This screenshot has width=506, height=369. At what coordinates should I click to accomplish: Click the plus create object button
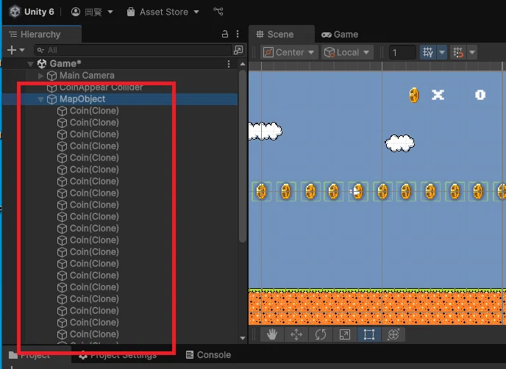12,50
